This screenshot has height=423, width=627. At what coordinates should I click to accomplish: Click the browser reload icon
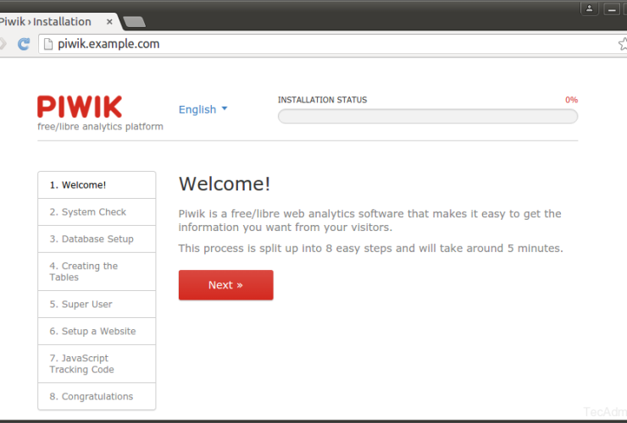(23, 44)
